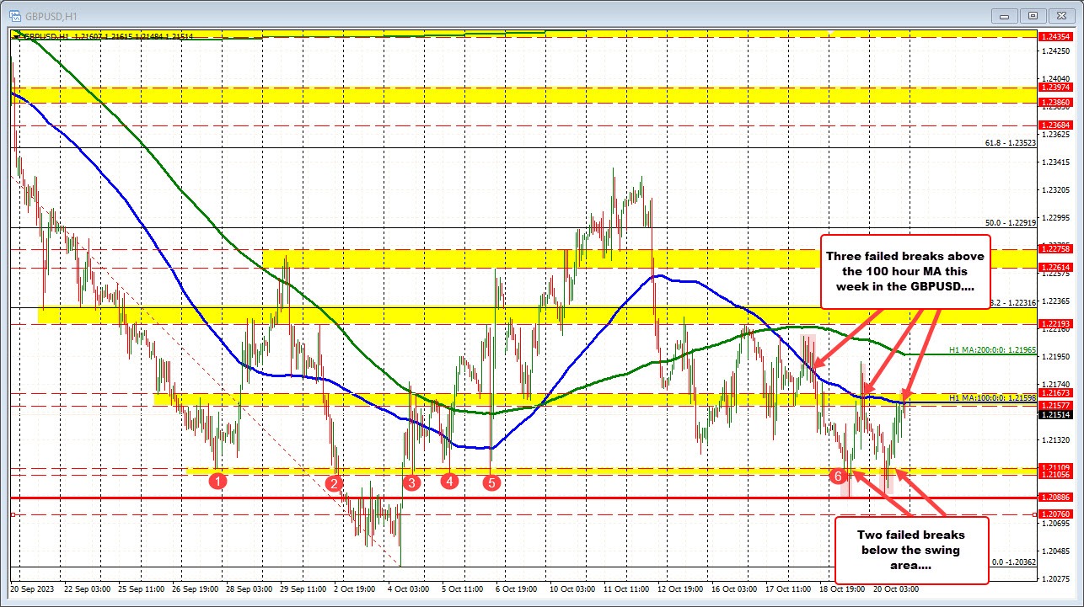This screenshot has width=1084, height=607.
Task: Select red marker circle 1 near the September lows
Action: tap(218, 481)
